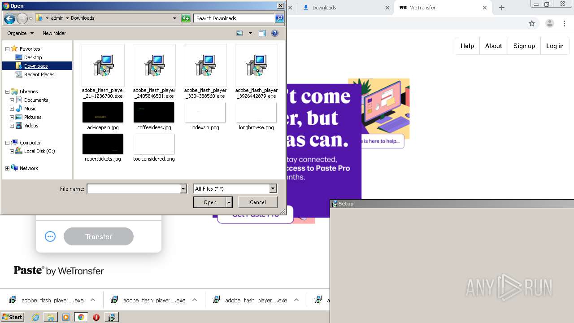Click the Open button
The width and height of the screenshot is (574, 323).
pos(210,202)
